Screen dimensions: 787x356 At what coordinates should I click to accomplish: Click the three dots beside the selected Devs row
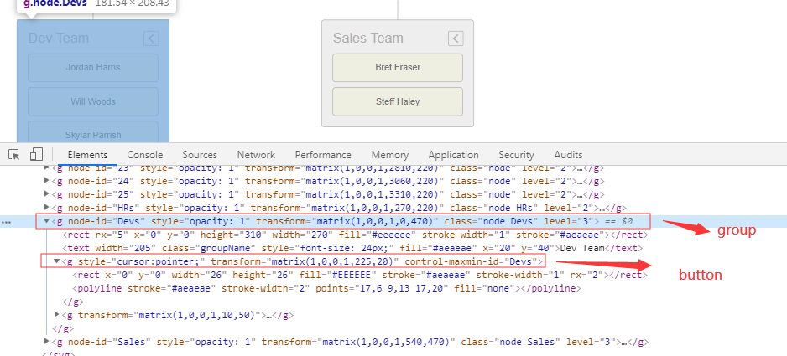coord(8,222)
